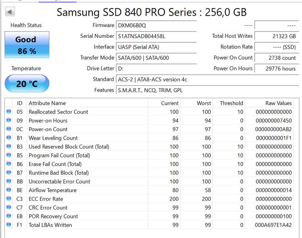Select the Power On Hours value field
This screenshot has width=302, height=238.
pyautogui.click(x=276, y=69)
